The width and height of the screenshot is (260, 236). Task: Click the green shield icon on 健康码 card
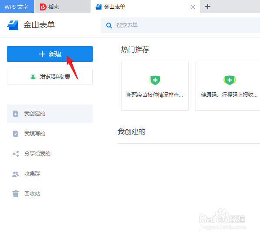coord(230,80)
